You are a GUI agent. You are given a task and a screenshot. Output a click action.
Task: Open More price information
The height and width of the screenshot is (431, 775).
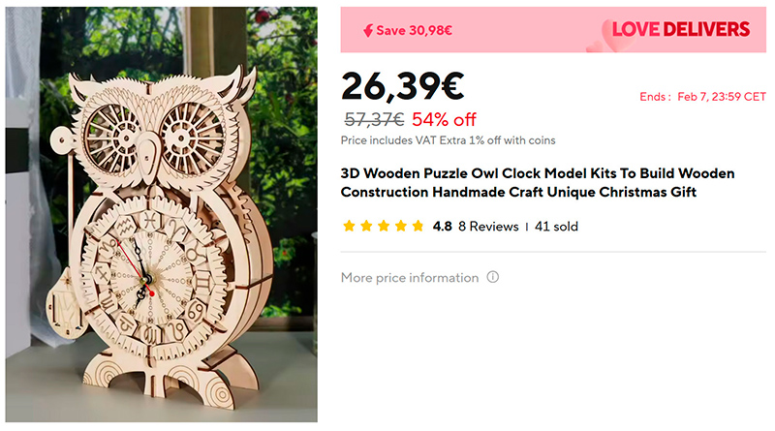[x=410, y=278]
